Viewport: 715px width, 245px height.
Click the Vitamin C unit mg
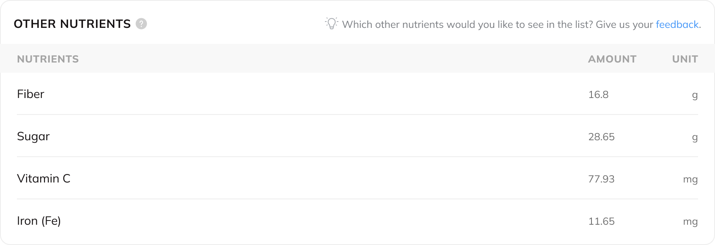690,180
